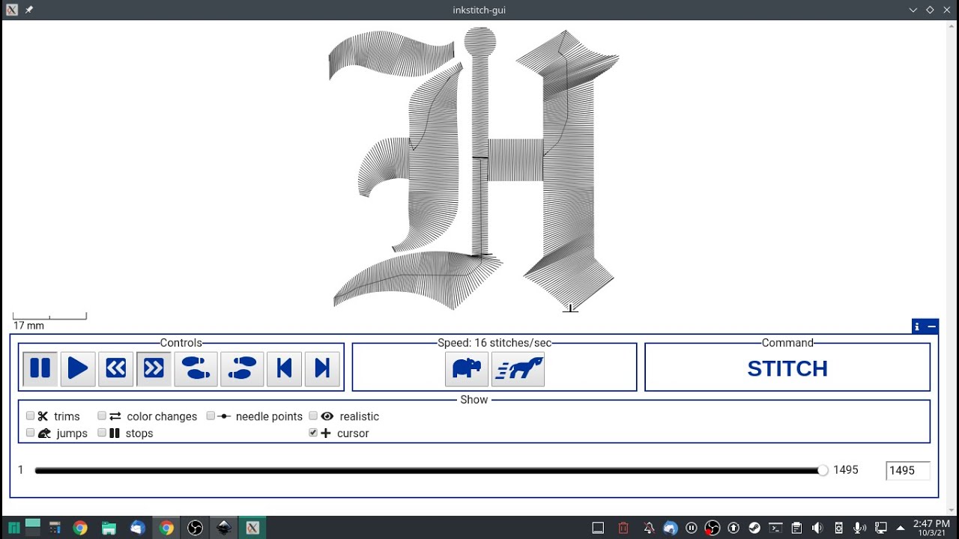Click the slider start value 1
959x539 pixels.
(x=21, y=470)
